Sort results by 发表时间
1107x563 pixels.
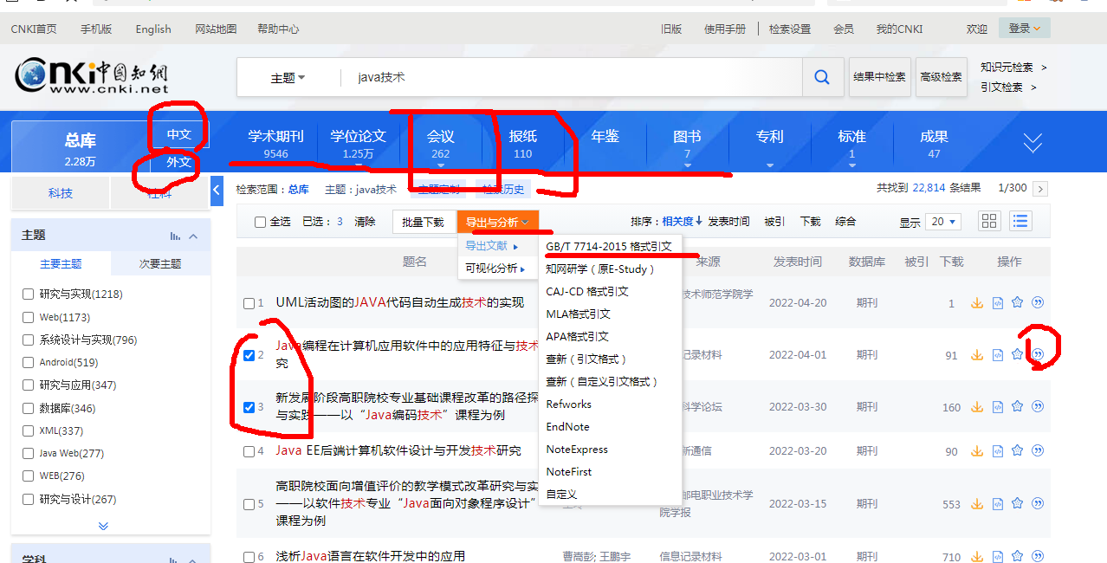tap(728, 222)
